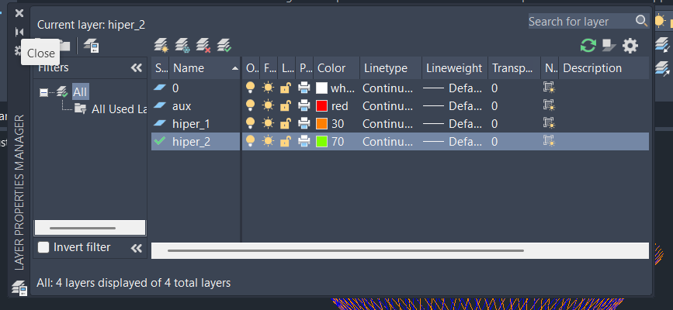Screen dimensions: 673x310
Task: Edit transparency value of layer 0
Action: point(494,88)
